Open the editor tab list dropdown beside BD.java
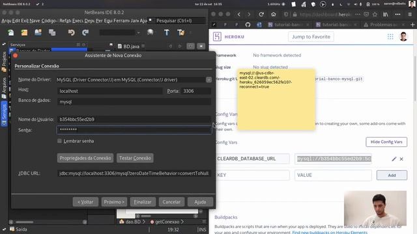This screenshot has width=417, height=234. click(190, 46)
